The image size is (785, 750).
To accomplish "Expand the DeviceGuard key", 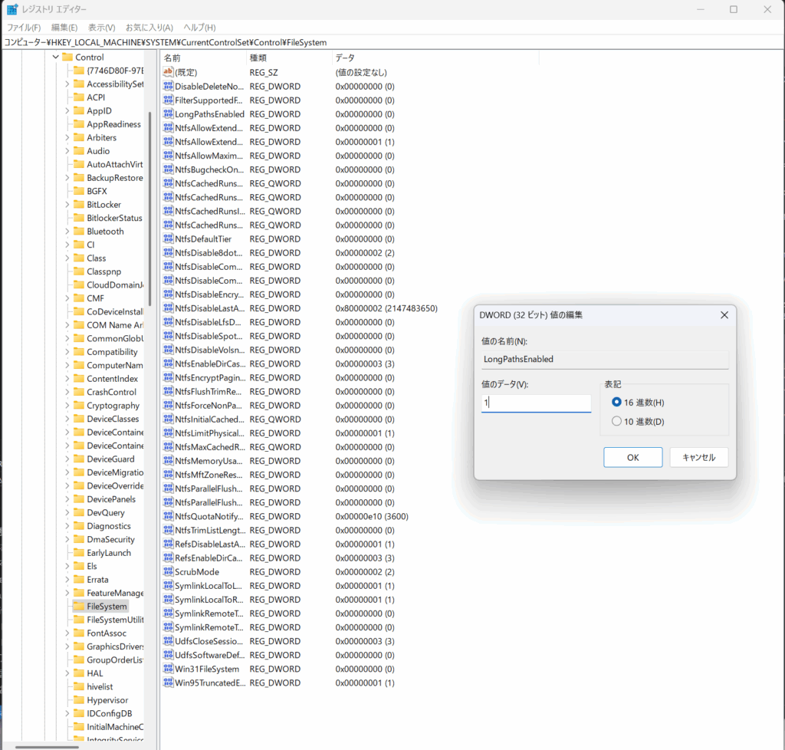I will pos(67,459).
